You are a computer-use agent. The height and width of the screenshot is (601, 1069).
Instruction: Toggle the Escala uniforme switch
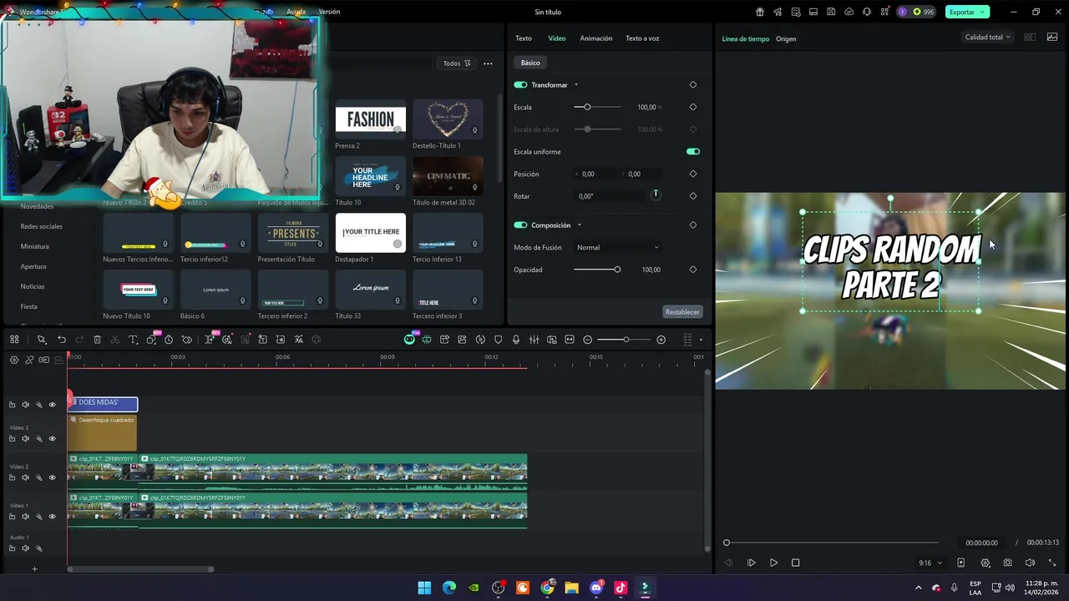[x=693, y=152]
